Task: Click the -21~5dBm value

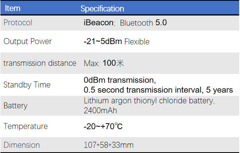Action: click(x=103, y=41)
